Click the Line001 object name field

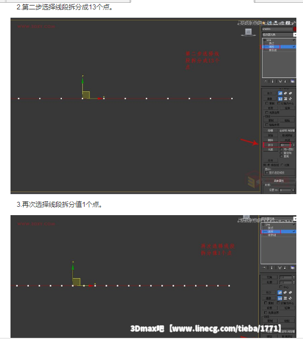click(277, 29)
